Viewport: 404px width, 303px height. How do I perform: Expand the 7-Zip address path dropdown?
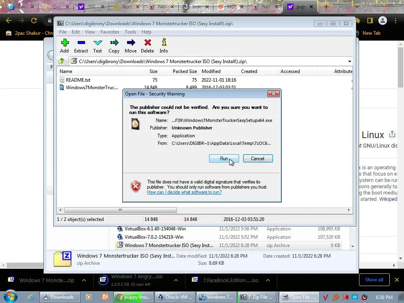tap(350, 62)
